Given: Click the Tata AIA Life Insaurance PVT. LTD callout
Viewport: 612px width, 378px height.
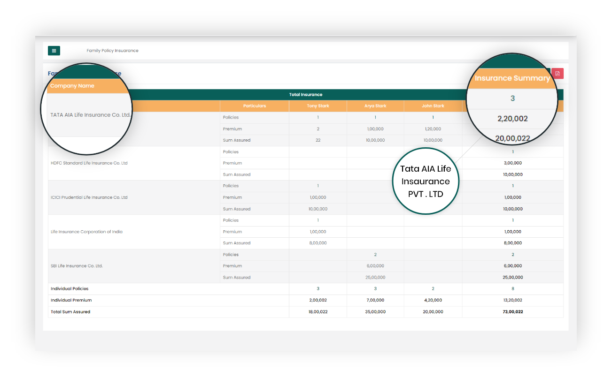Looking at the screenshot, I should 426,181.
